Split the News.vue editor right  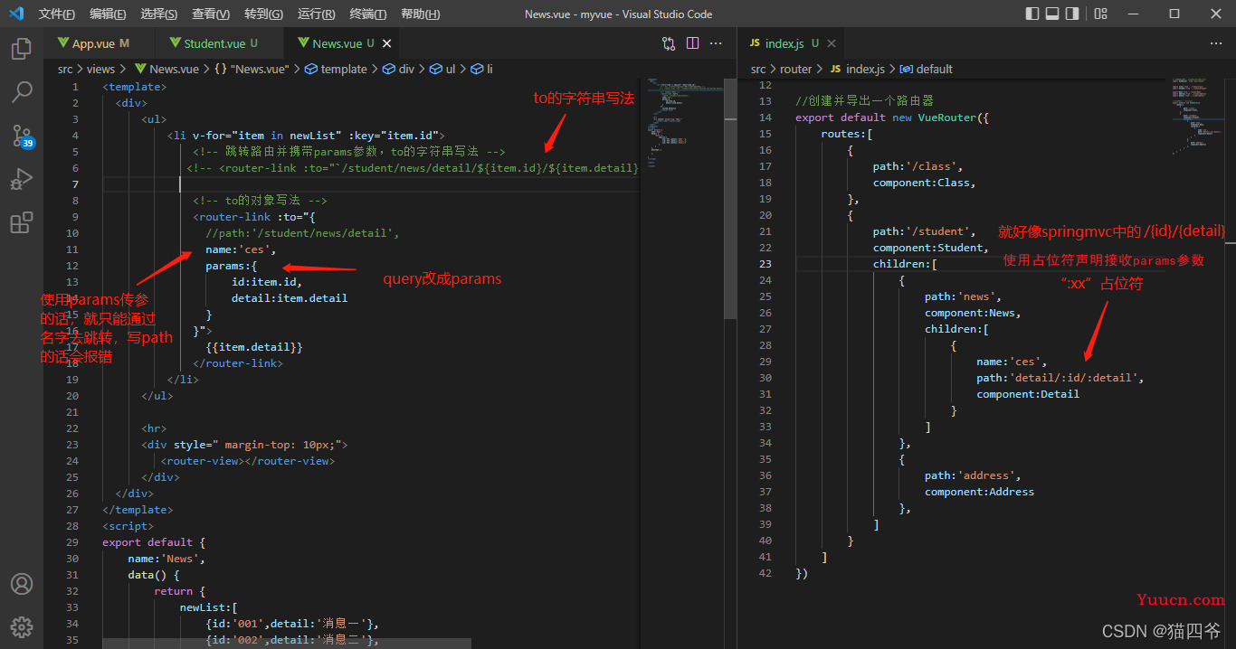pyautogui.click(x=693, y=42)
